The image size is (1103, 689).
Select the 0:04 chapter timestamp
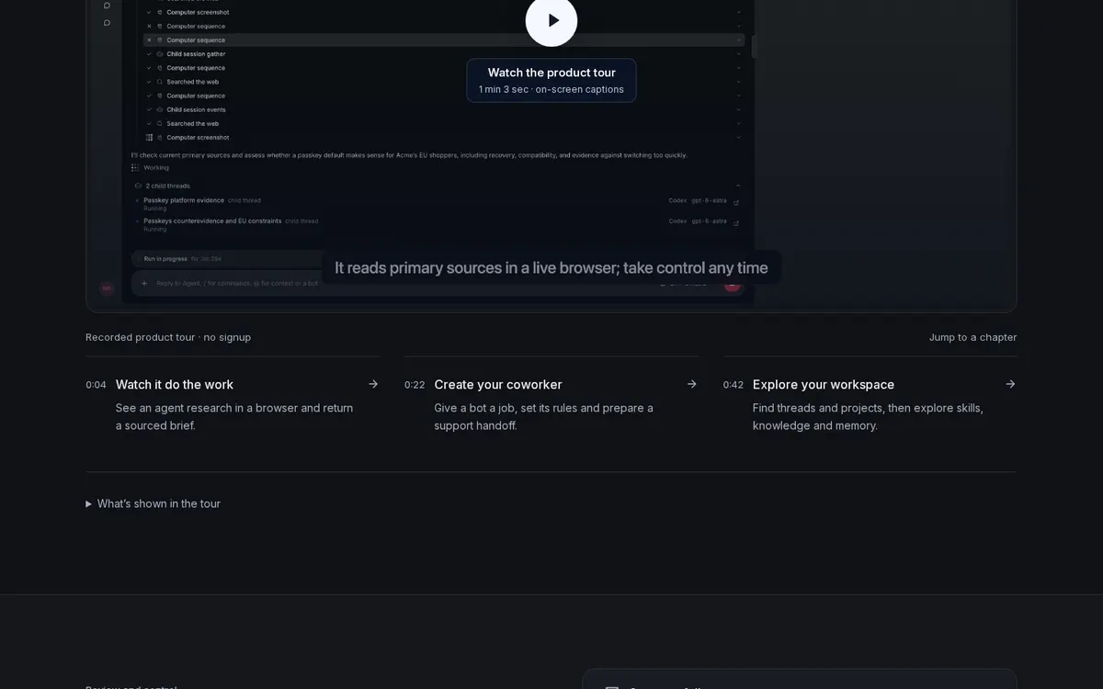tap(96, 385)
